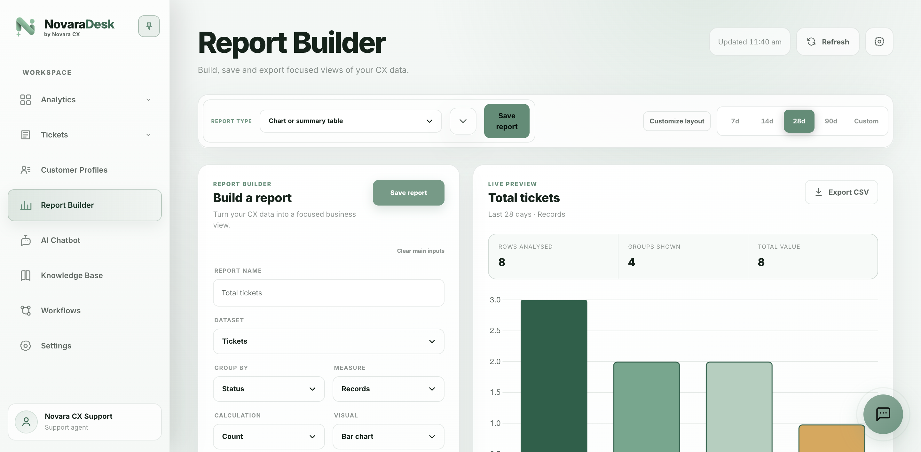This screenshot has height=452, width=921.
Task: Open Knowledge Base section
Action: coord(85,275)
